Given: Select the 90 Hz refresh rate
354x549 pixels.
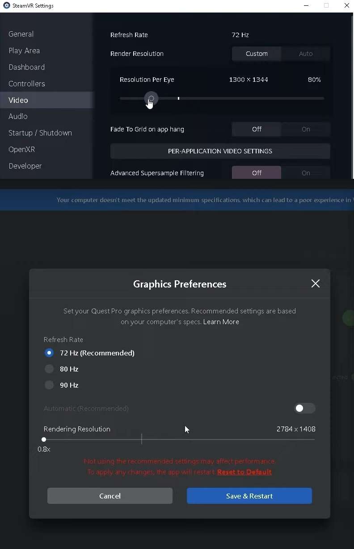Looking at the screenshot, I should click(x=49, y=385).
